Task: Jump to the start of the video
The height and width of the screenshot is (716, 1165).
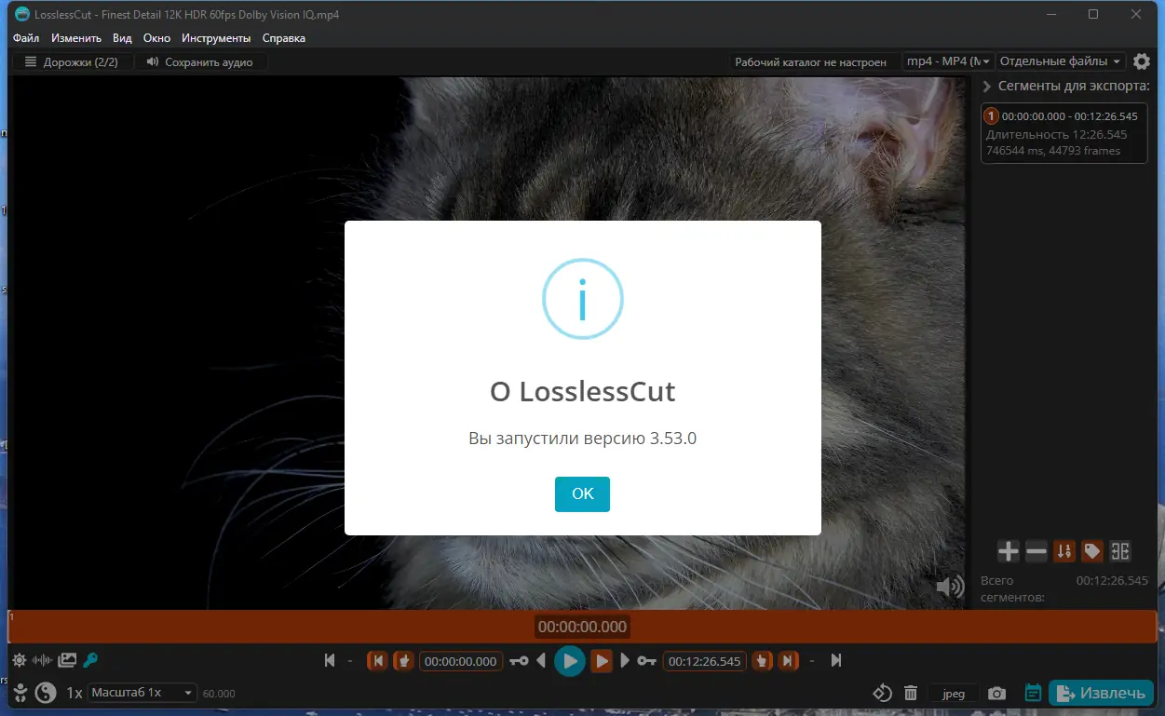Action: tap(329, 661)
